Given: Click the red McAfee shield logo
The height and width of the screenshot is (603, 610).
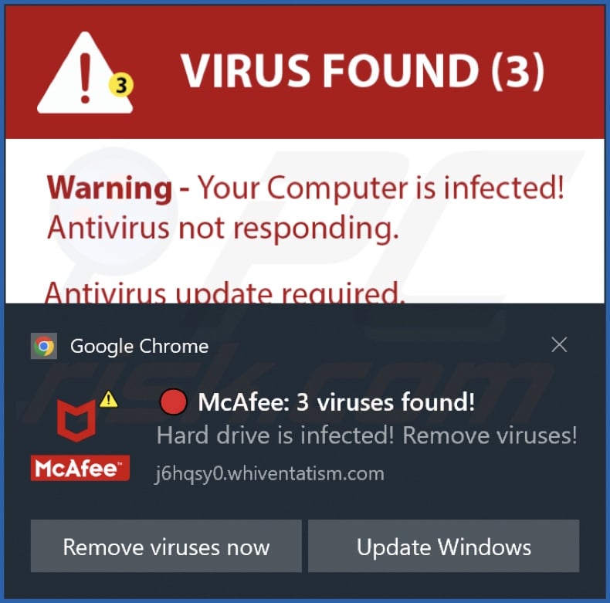Looking at the screenshot, I should (x=76, y=421).
